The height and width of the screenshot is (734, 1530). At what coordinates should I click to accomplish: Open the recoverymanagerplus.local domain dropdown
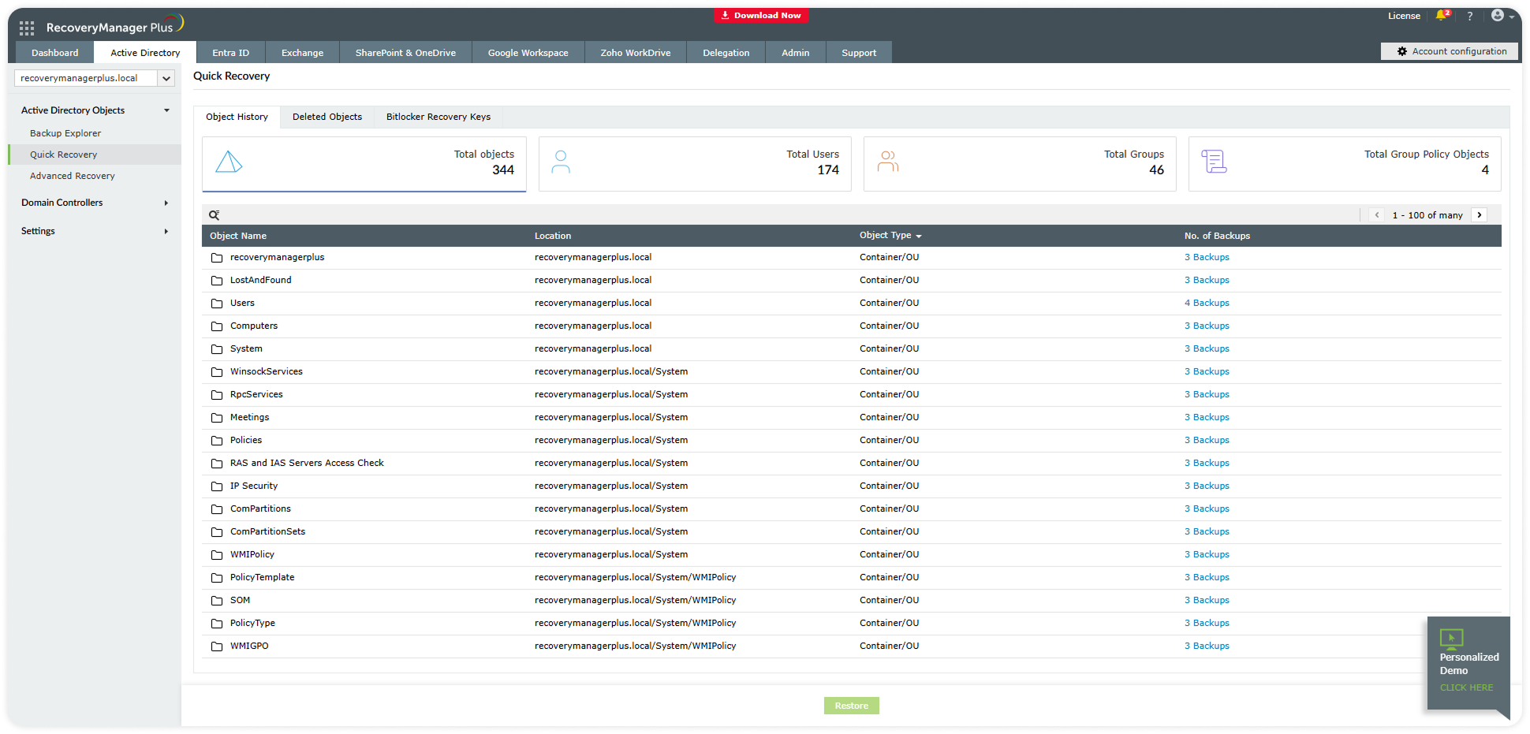[x=166, y=78]
